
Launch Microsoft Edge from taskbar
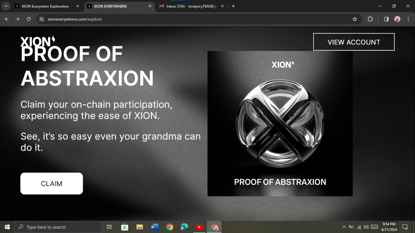pyautogui.click(x=184, y=227)
